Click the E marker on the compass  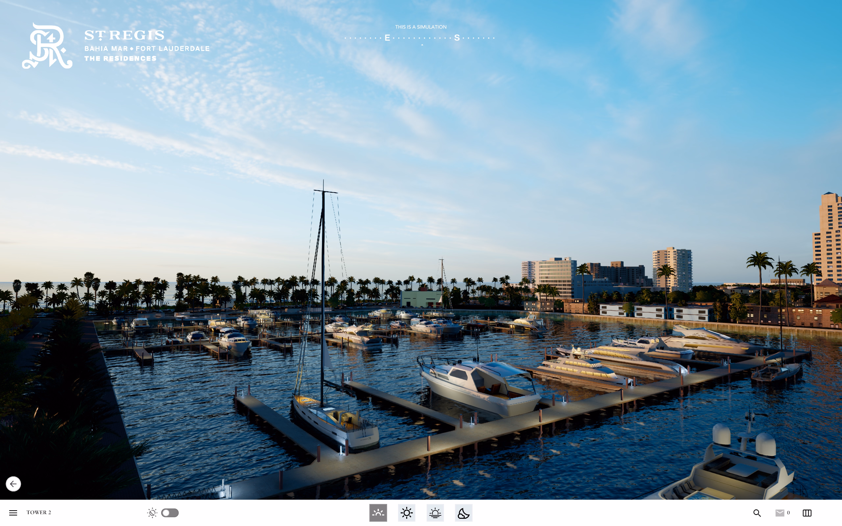tap(387, 38)
